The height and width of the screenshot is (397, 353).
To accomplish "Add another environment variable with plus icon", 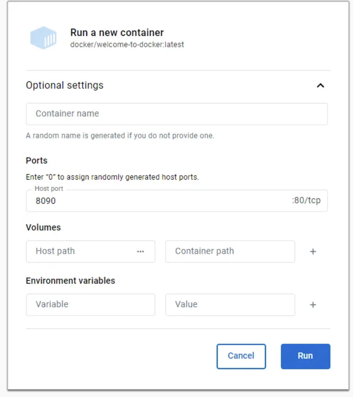I will (x=313, y=305).
